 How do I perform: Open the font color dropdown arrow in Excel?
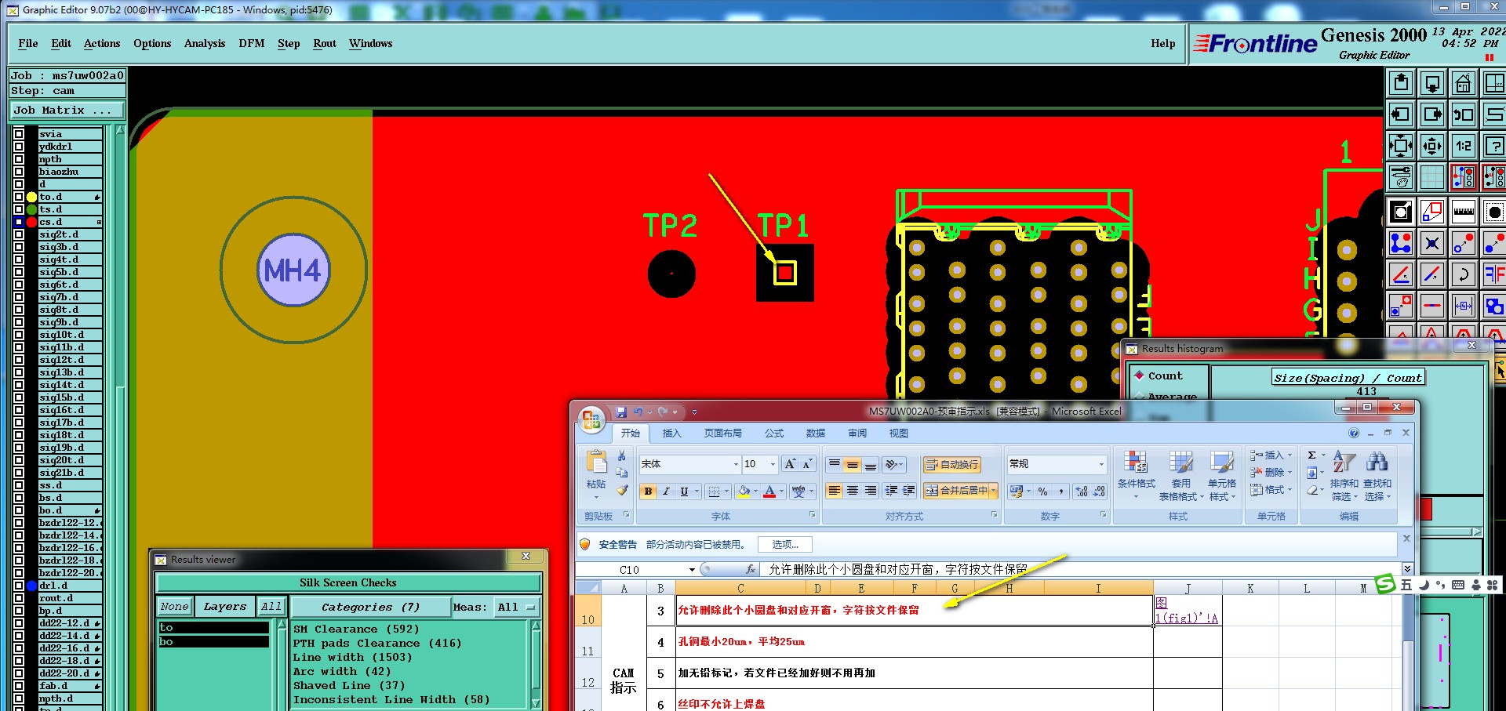tap(781, 492)
